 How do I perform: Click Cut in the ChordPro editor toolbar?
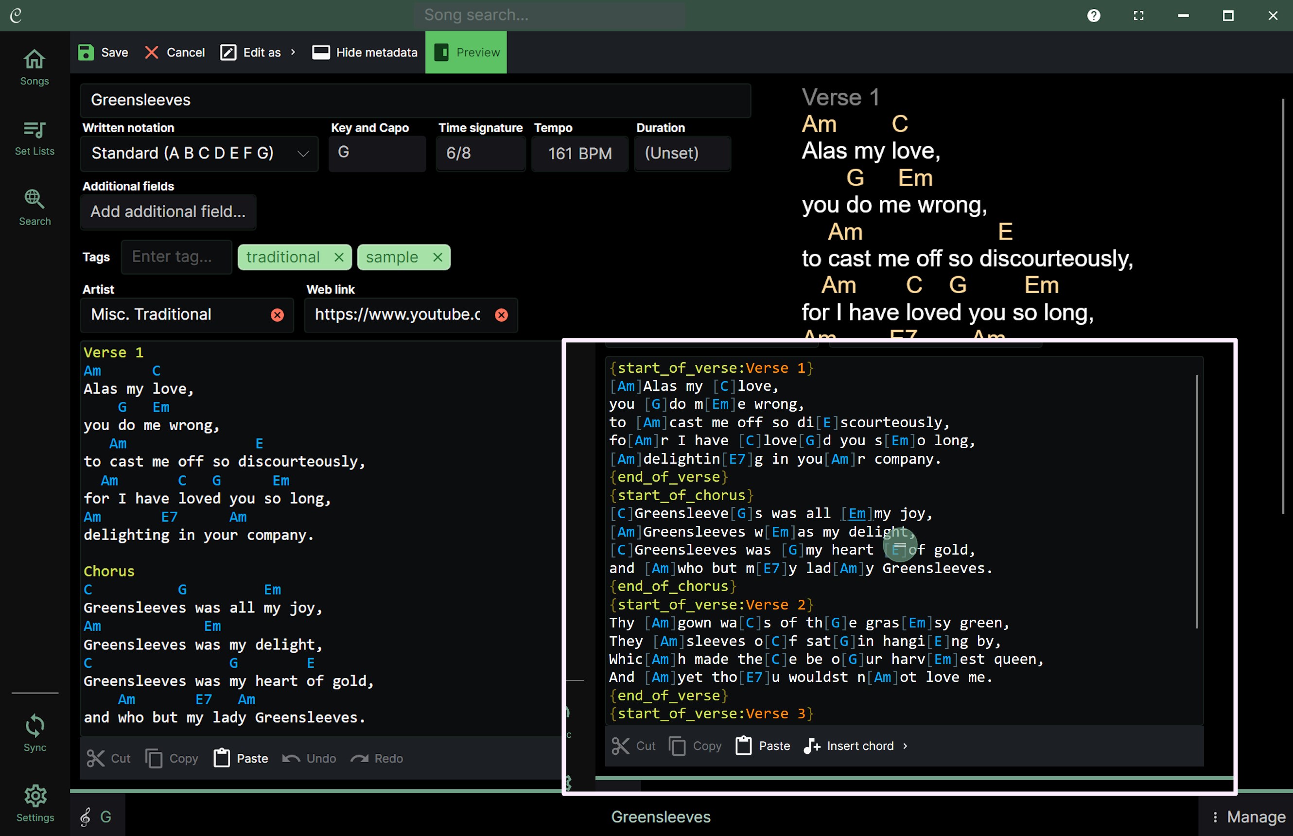[x=633, y=746]
